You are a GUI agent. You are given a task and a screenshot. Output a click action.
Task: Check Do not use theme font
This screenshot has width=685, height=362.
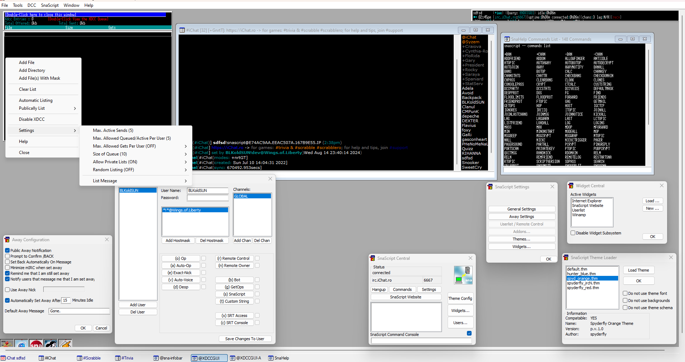point(625,293)
